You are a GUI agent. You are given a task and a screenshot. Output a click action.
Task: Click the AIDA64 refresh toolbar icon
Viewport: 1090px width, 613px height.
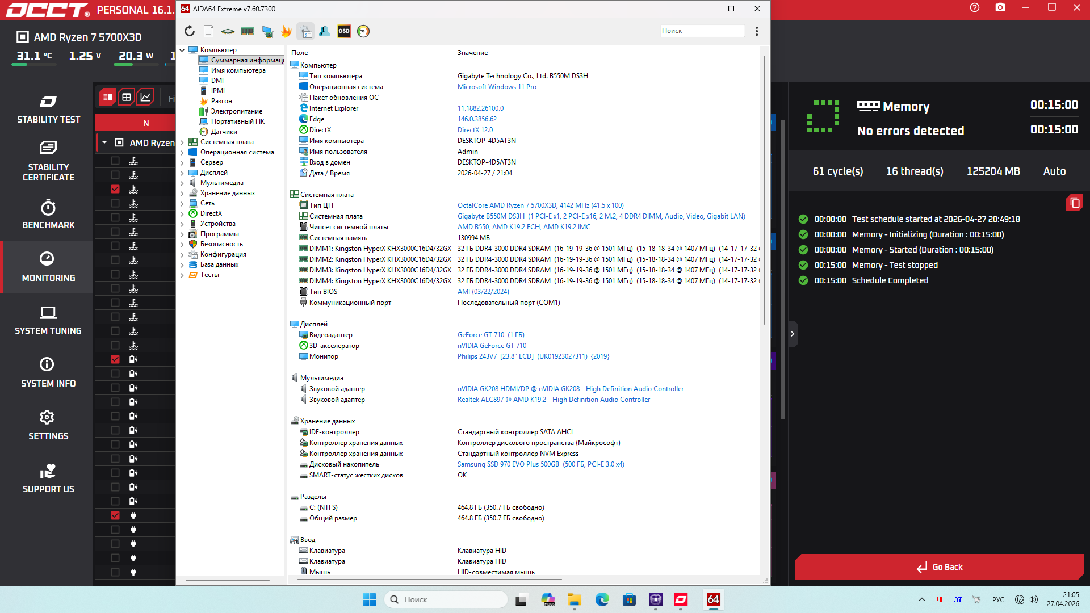point(190,31)
